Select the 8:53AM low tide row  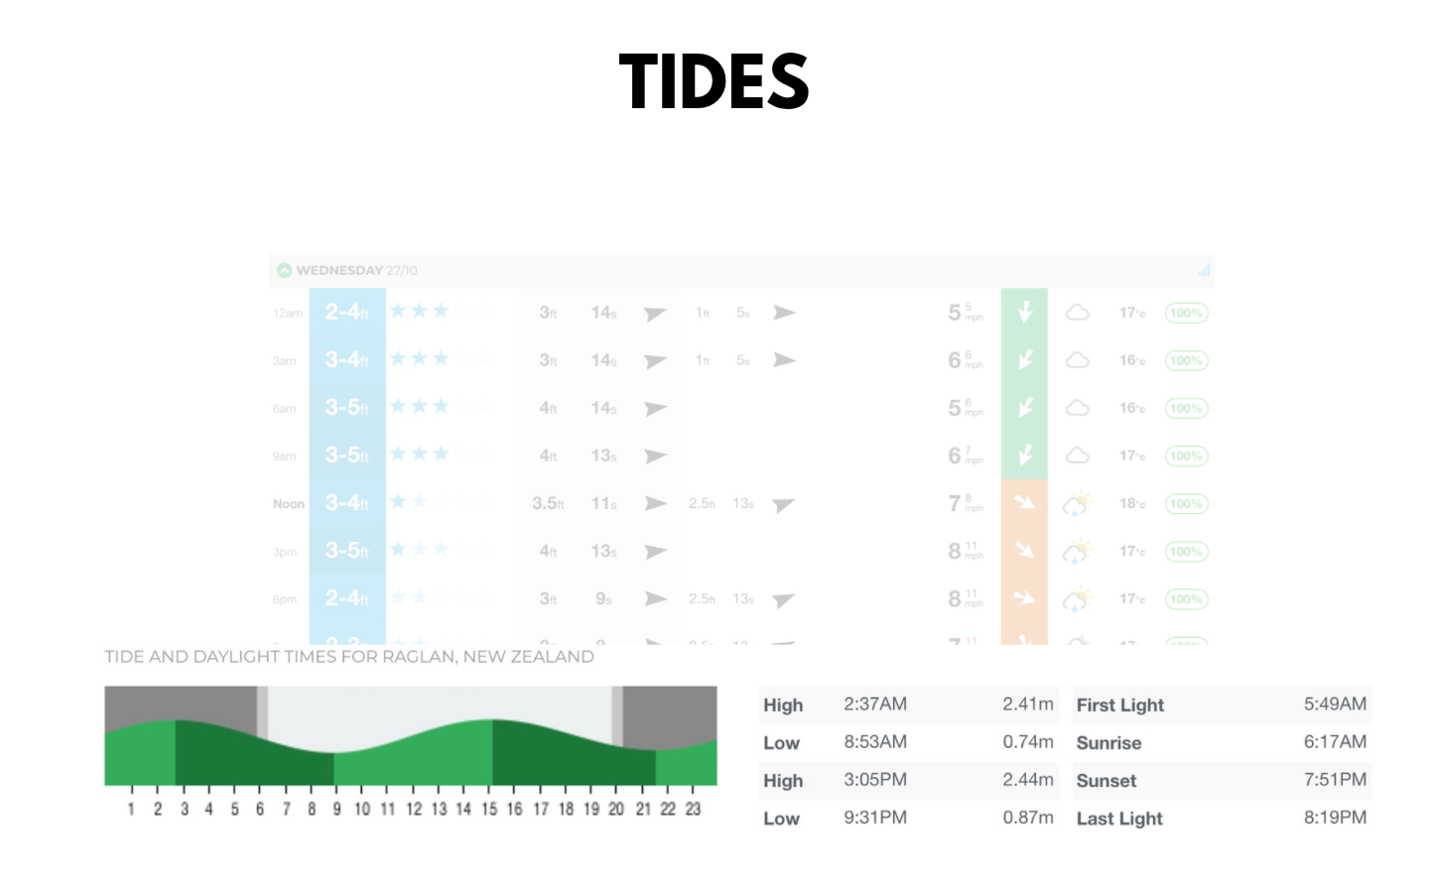908,742
